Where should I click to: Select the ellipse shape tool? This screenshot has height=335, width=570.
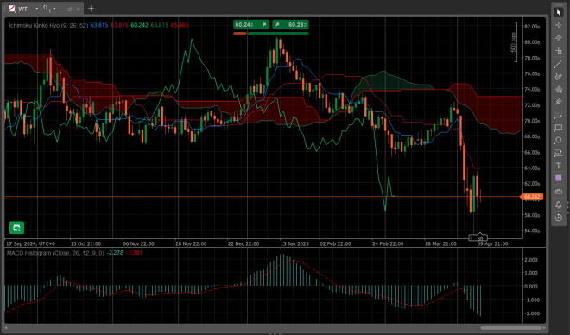pyautogui.click(x=559, y=140)
